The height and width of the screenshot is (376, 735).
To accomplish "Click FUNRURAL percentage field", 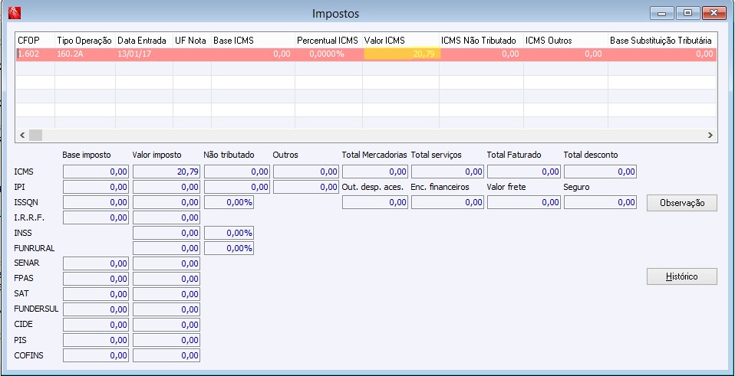I will (229, 248).
